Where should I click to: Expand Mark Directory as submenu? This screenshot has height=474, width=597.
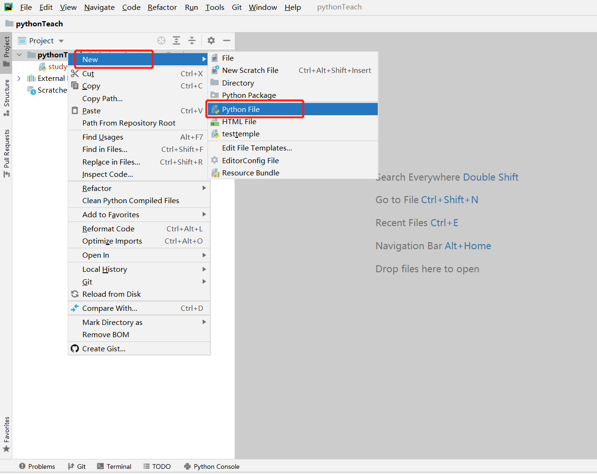pos(138,322)
